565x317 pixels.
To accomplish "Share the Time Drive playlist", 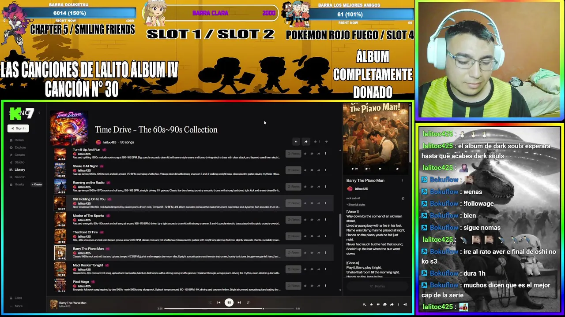I will coord(306,142).
